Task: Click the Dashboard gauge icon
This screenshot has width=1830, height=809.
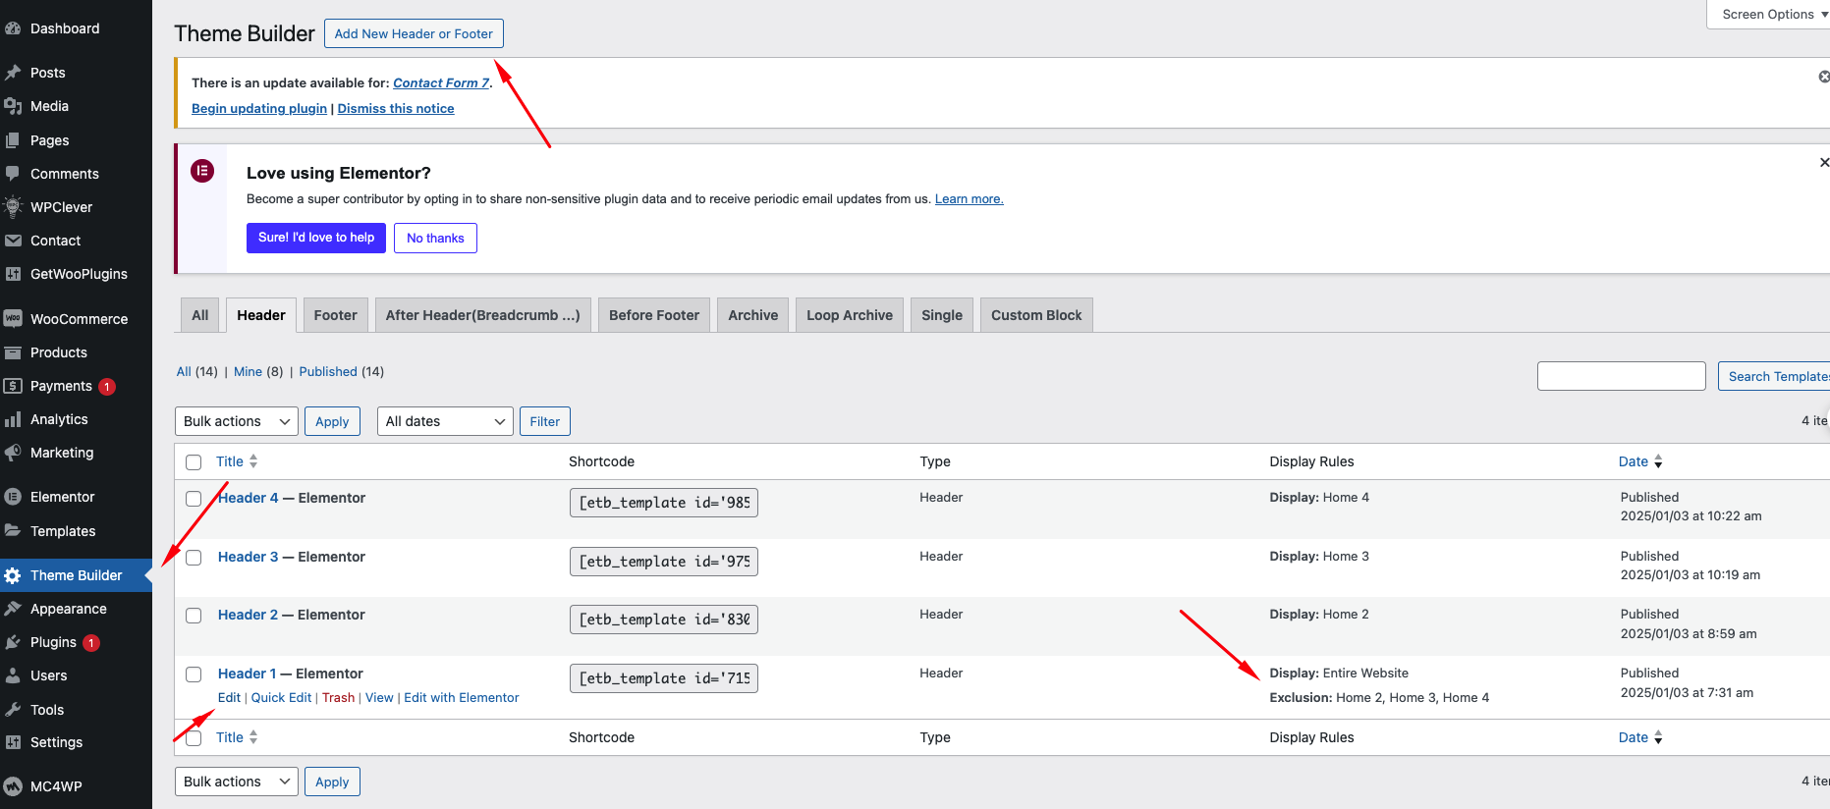Action: tap(13, 28)
